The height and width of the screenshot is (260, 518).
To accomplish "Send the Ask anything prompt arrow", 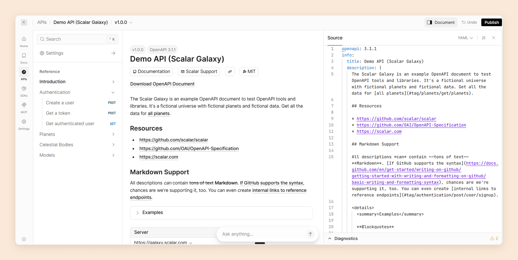I will 310,234.
